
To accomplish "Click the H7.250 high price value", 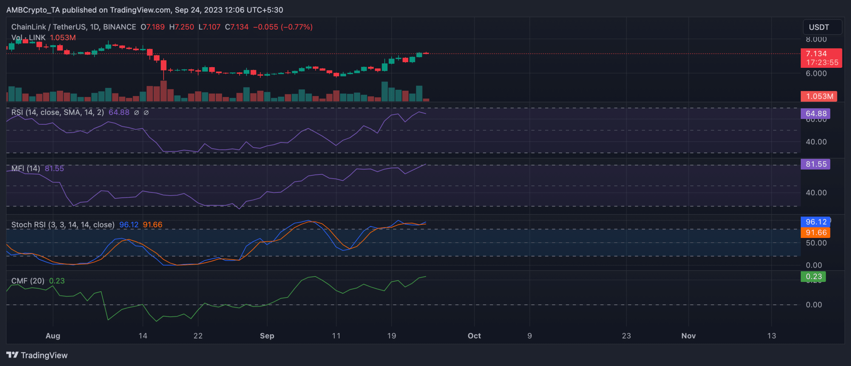I will tap(182, 27).
